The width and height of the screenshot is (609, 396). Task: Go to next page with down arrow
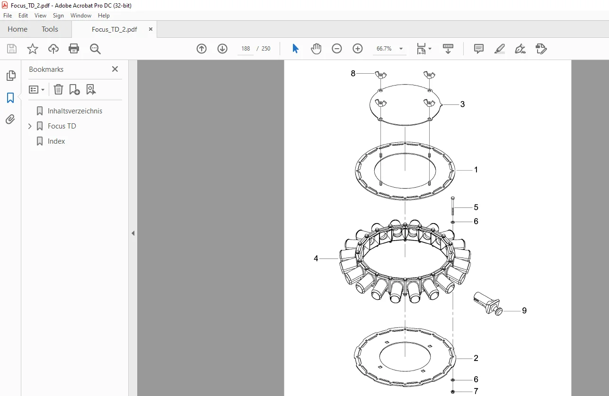(222, 49)
